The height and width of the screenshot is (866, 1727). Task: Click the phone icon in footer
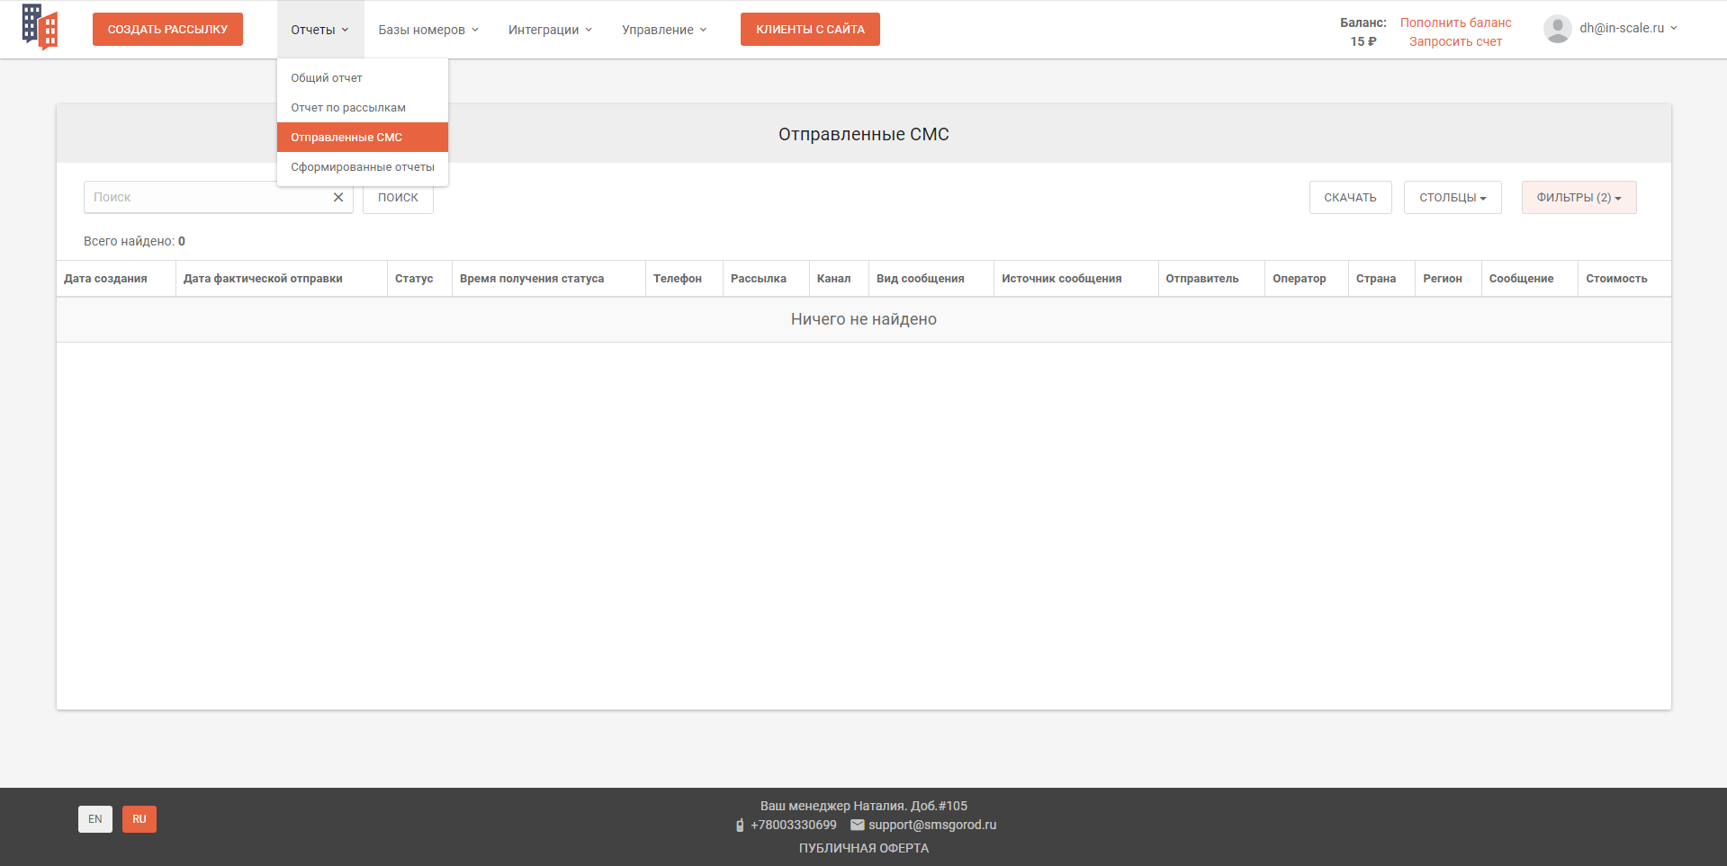pos(740,826)
